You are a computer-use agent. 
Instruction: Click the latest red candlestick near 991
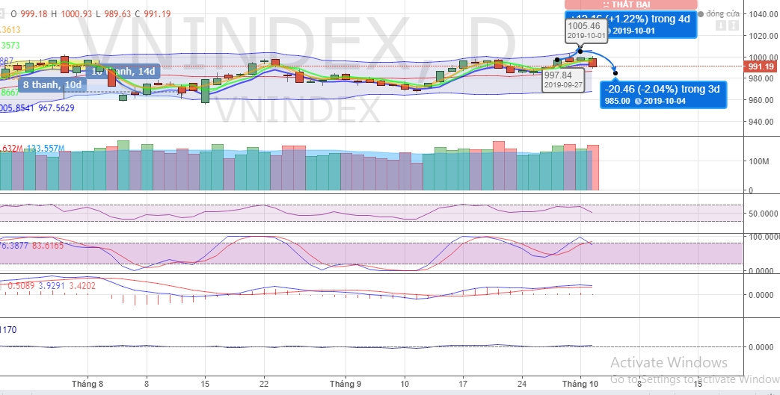point(592,63)
